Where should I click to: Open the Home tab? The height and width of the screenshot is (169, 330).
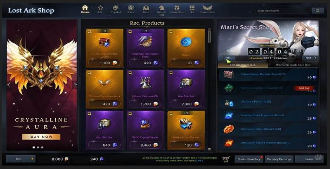pos(85,9)
